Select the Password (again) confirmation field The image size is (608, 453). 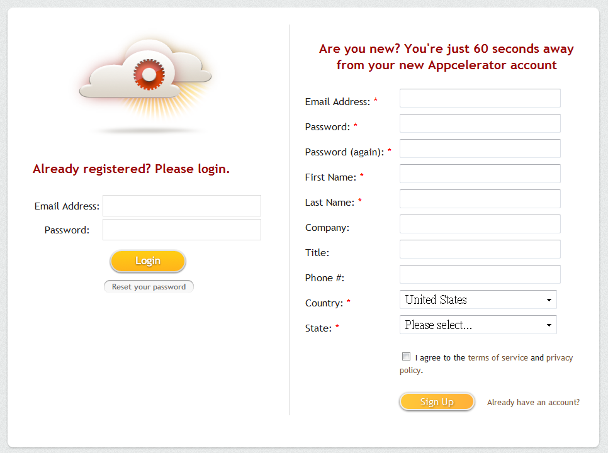[480, 148]
